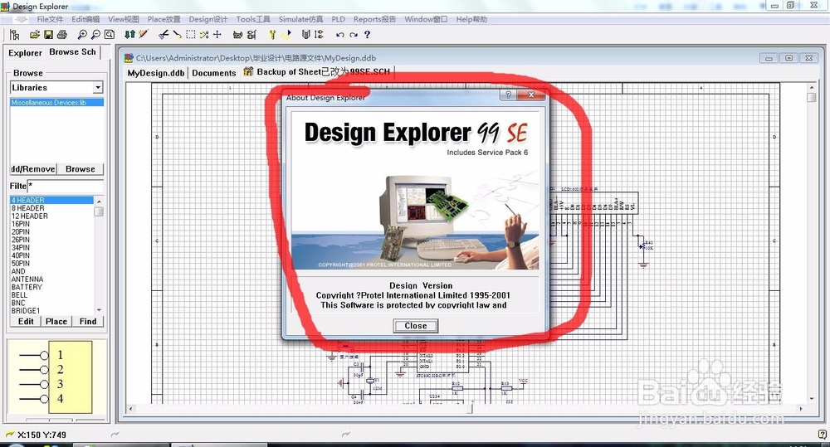Select 12 HEADER in the component list

coord(30,216)
